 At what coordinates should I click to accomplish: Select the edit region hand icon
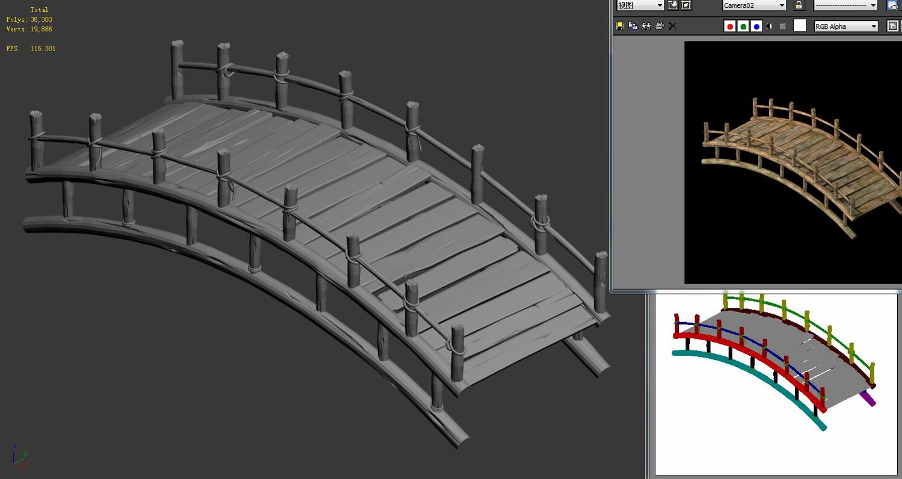(x=673, y=5)
